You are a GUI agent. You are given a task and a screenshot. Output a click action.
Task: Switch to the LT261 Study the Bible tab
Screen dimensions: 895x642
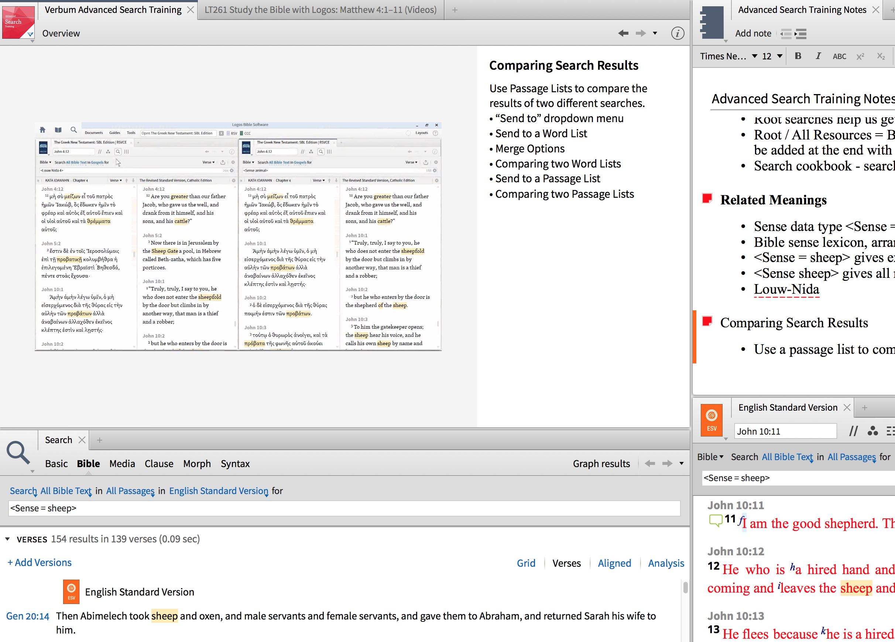(x=320, y=10)
